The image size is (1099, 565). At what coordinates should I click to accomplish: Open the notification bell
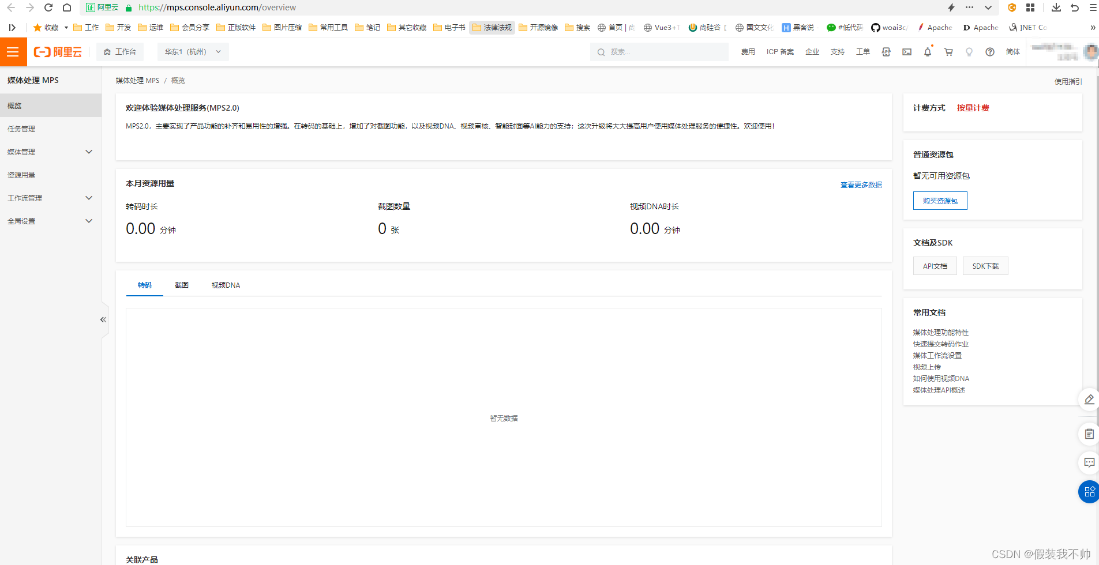928,52
